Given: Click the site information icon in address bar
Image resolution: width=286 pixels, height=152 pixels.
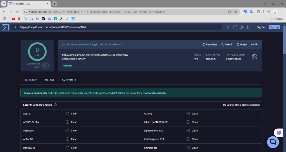Looking at the screenshot, I should point(25,12).
